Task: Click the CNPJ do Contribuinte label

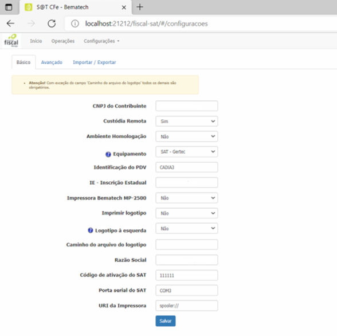Action: pyautogui.click(x=119, y=106)
